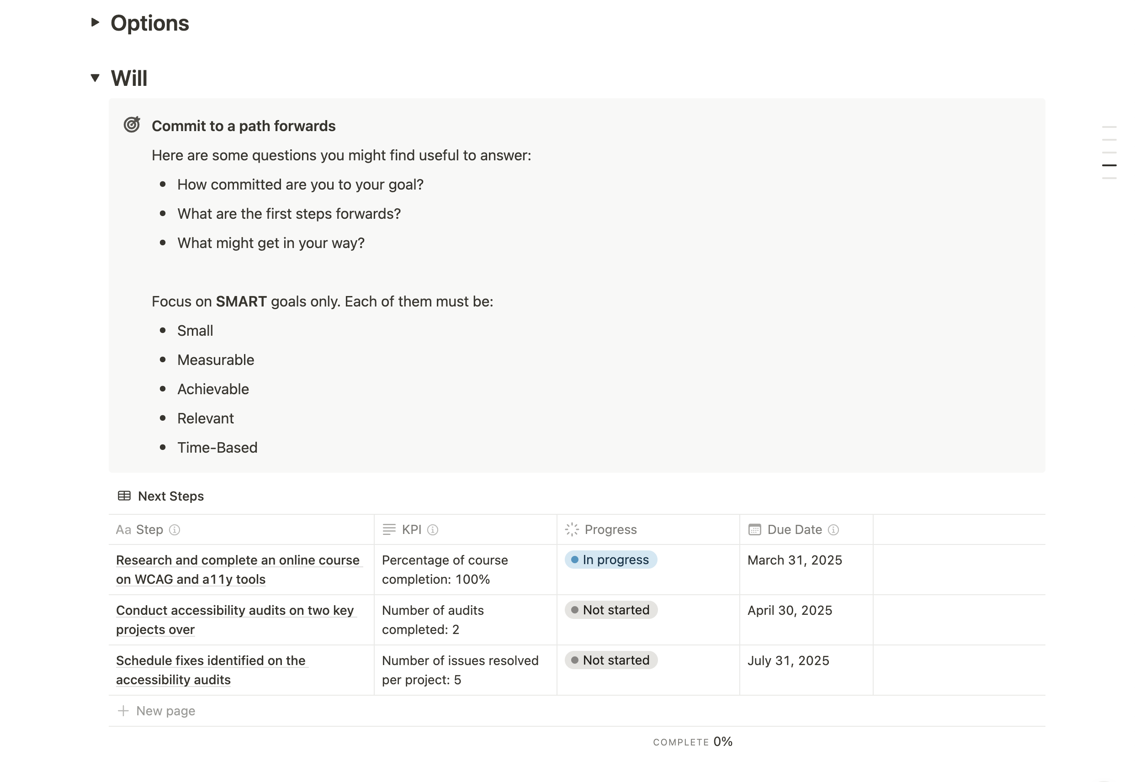
Task: Open the In progress status dropdown
Action: (x=610, y=560)
